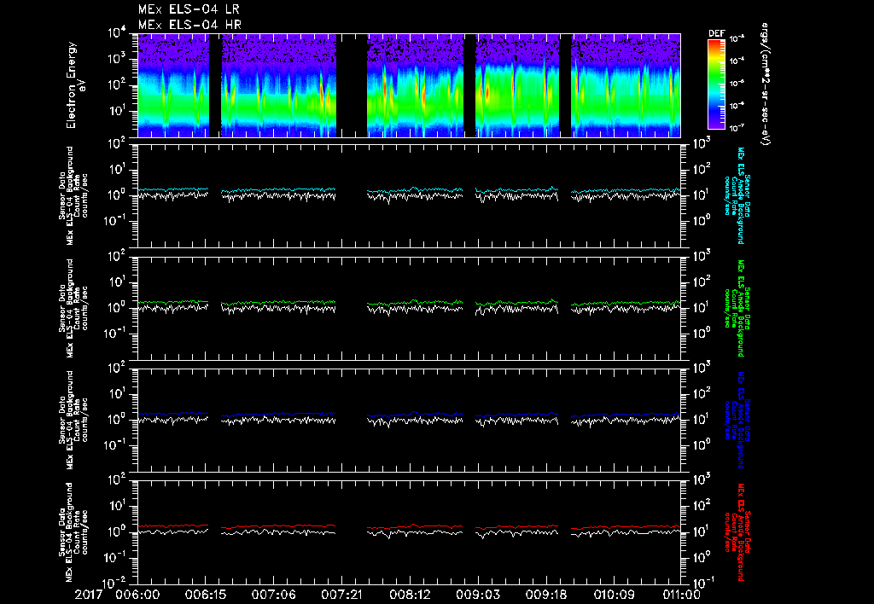Click left axis label of cyan-trace panel
This screenshot has height=604, width=874.
[73, 195]
